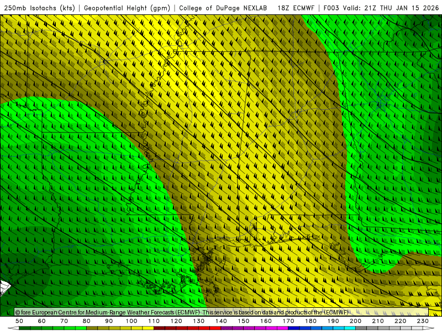Click the cyan swatch just before 200
442x331 pixels.
tap(350, 328)
